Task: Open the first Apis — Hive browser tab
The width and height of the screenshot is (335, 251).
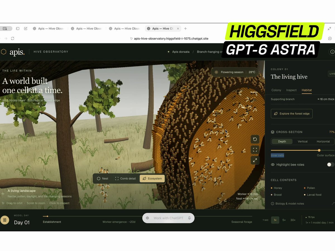Action: click(49, 28)
